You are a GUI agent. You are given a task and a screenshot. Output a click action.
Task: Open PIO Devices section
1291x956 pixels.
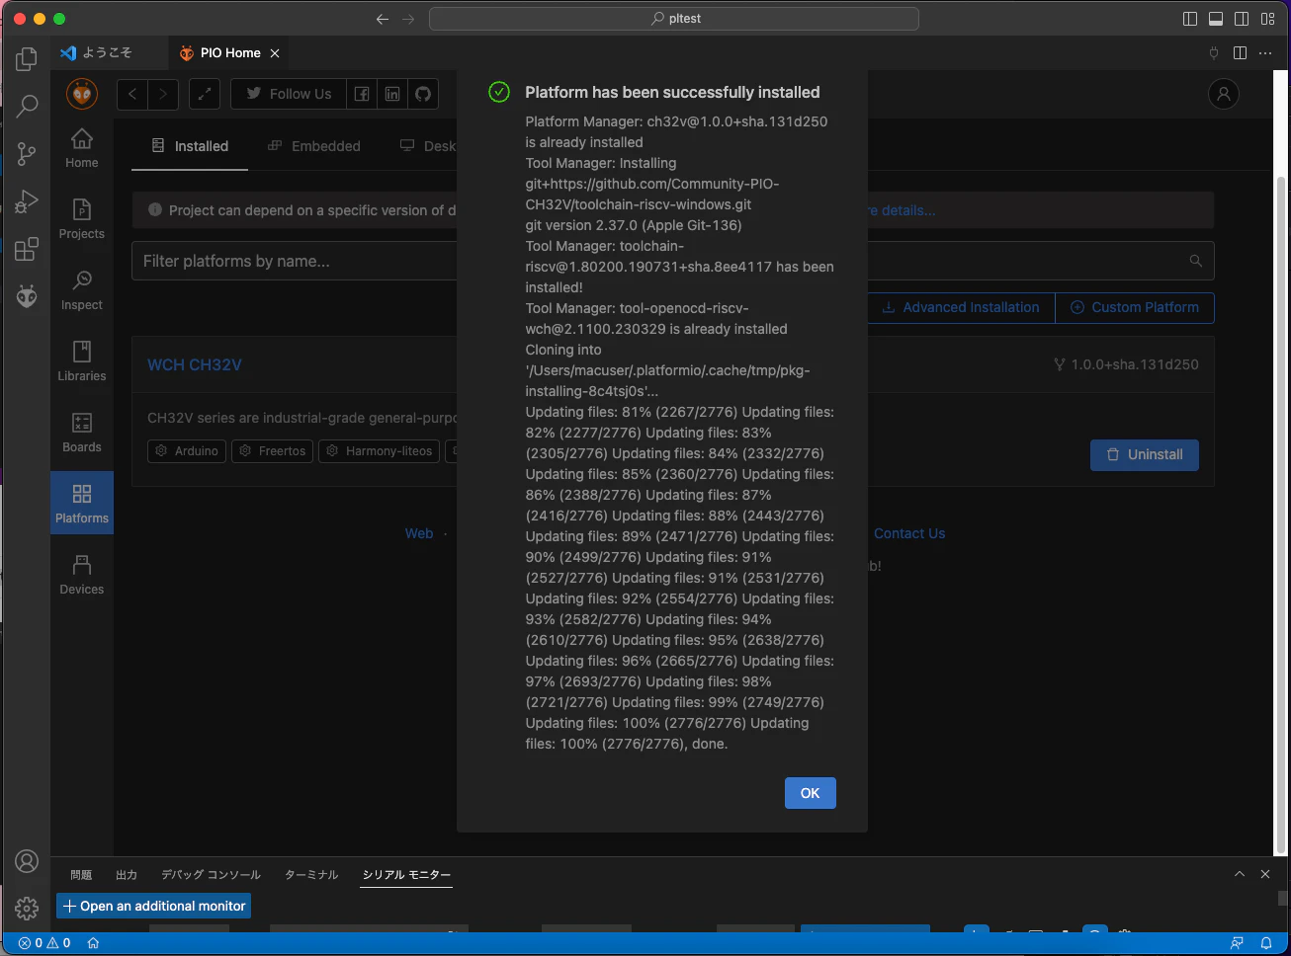(x=82, y=575)
